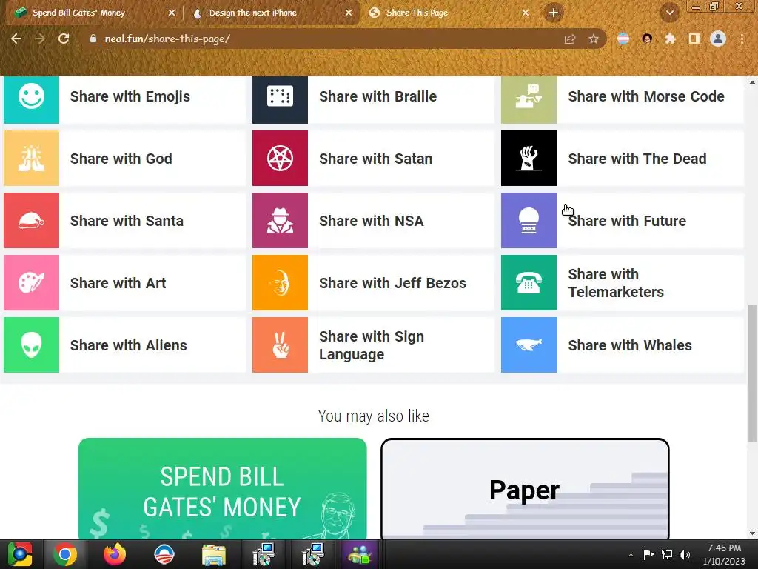Click the whale icon
Image resolution: width=758 pixels, height=569 pixels.
click(529, 345)
